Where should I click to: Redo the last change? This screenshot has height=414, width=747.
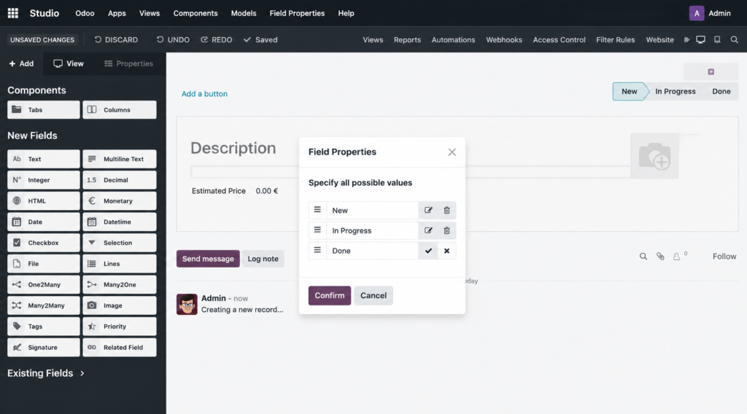pos(216,39)
